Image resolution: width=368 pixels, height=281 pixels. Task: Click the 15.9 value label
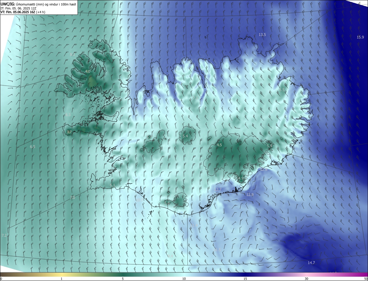pos(360,37)
